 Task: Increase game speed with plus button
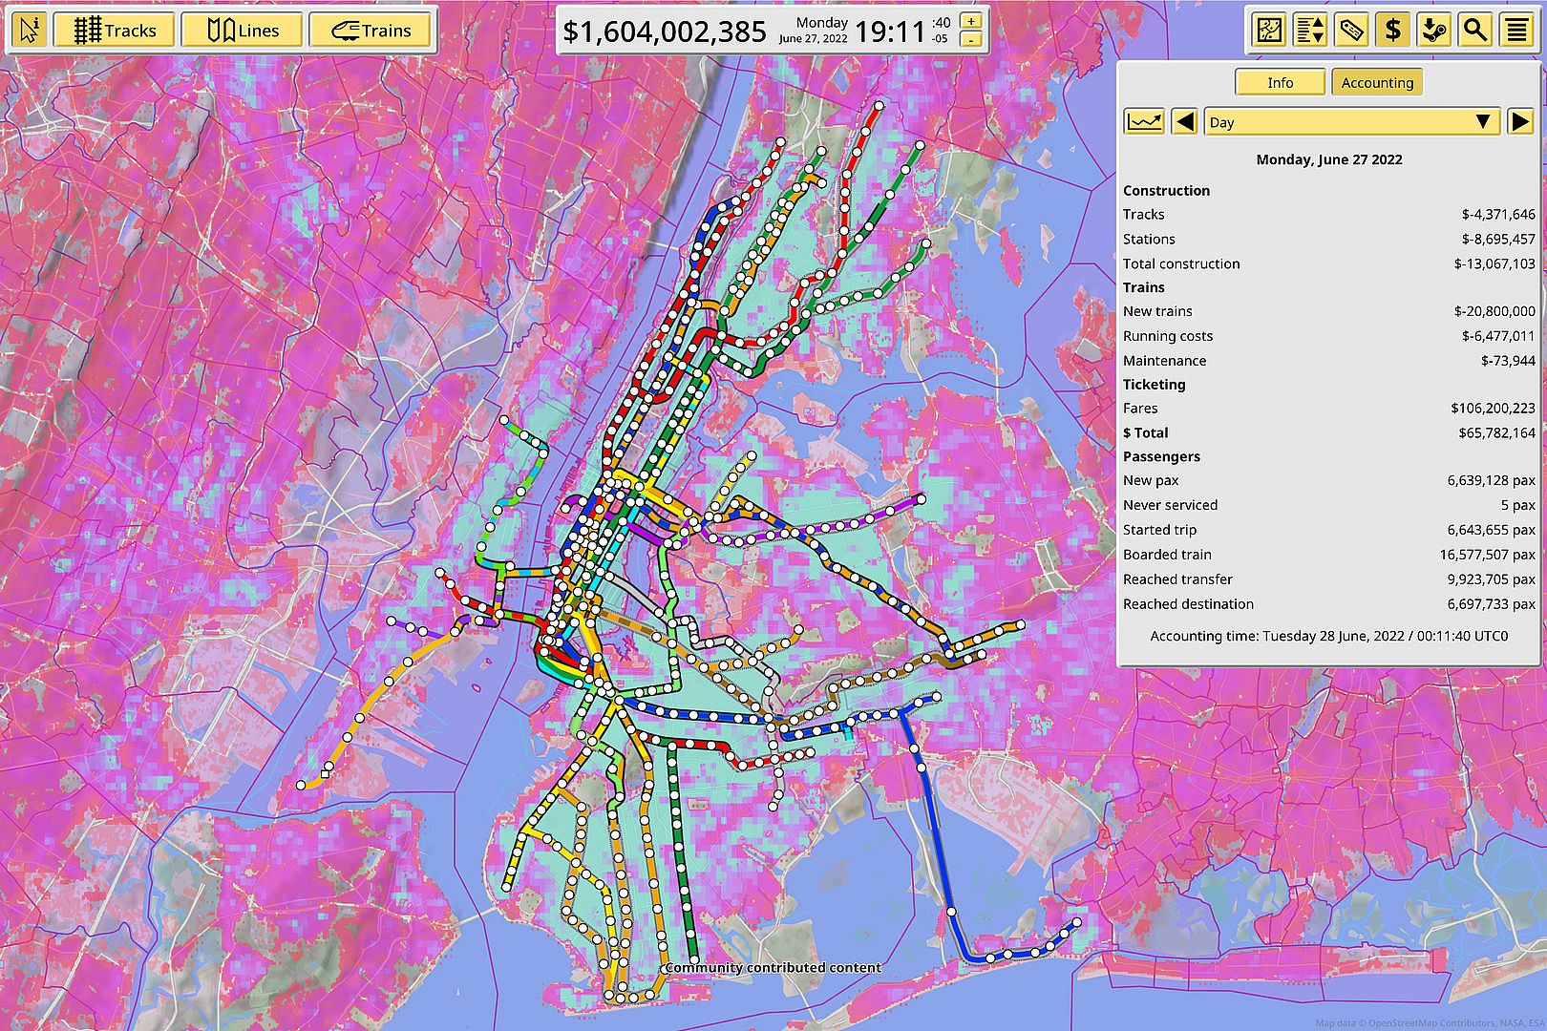[x=971, y=21]
